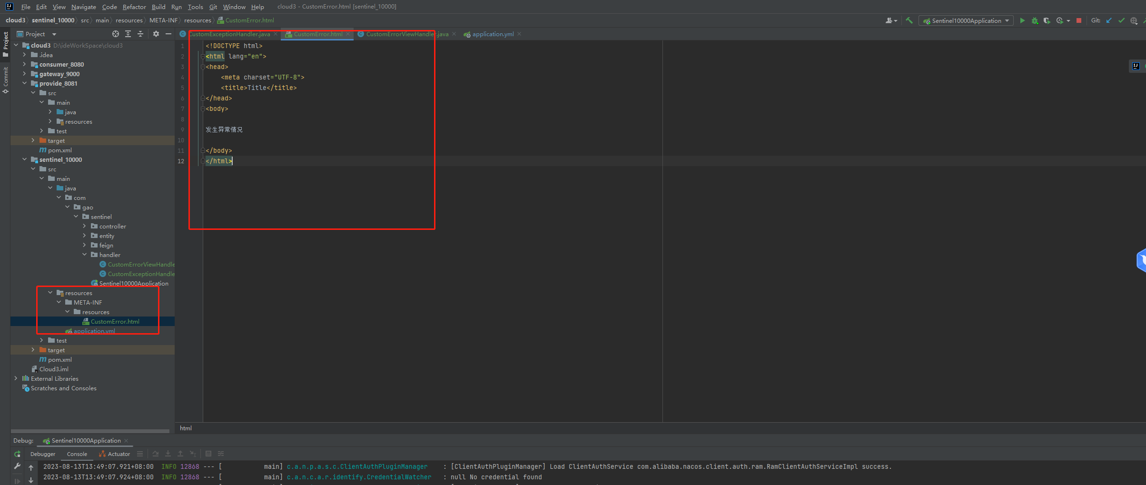Open debug settings wrench icon

point(17,466)
